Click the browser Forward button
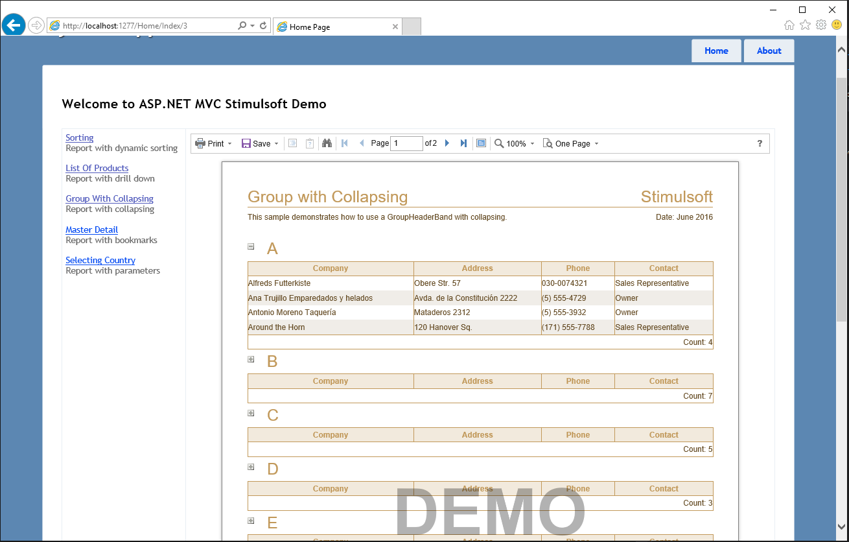This screenshot has height=542, width=849. click(36, 25)
